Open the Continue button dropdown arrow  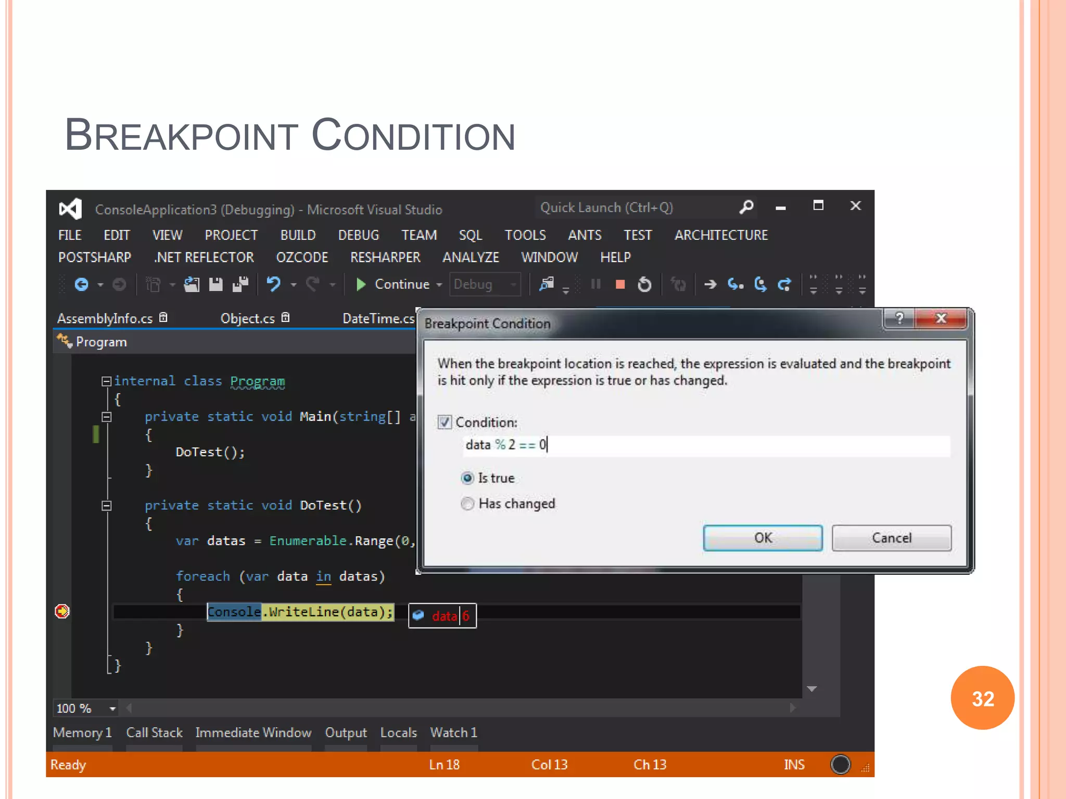(439, 285)
